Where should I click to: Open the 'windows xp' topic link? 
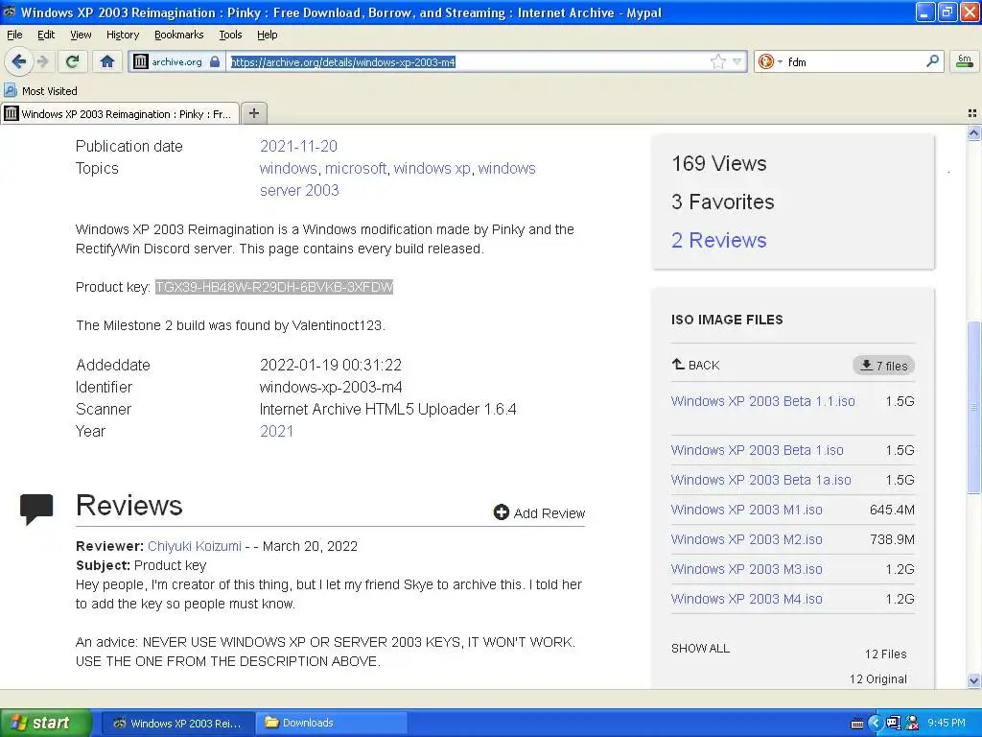pyautogui.click(x=432, y=168)
